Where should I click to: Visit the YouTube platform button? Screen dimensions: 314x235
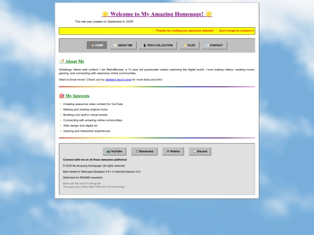point(115,151)
